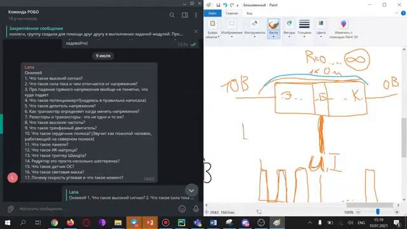This screenshot has width=407, height=229.
Task: Click the sender name Lana above the questions
Action: pos(29,67)
